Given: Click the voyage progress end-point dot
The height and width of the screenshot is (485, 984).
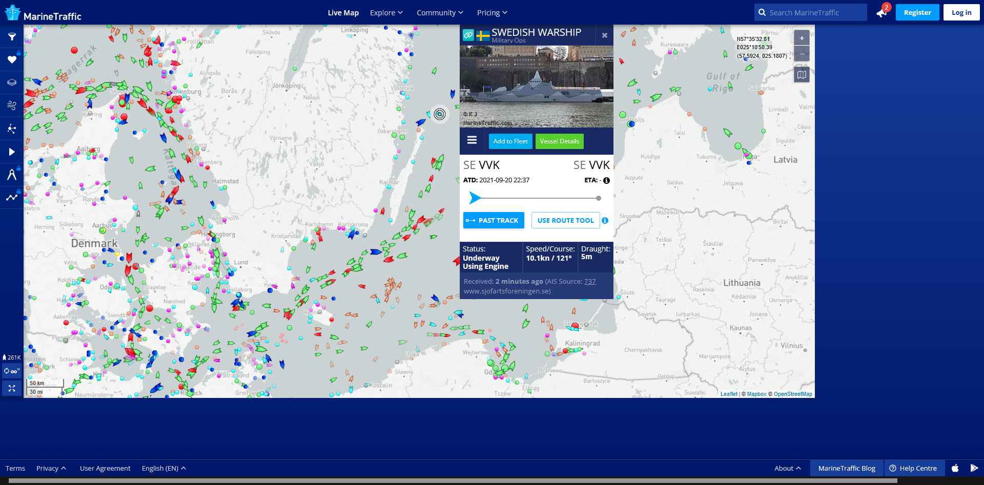Looking at the screenshot, I should tap(598, 198).
